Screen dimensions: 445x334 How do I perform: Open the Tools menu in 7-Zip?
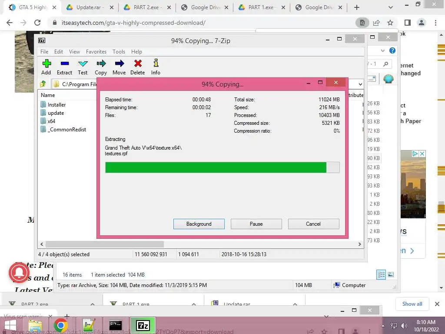tap(119, 52)
